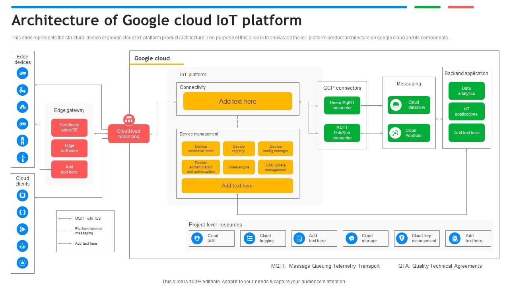Select the slide title text
Viewport: 509px width, 286px height.
point(156,20)
